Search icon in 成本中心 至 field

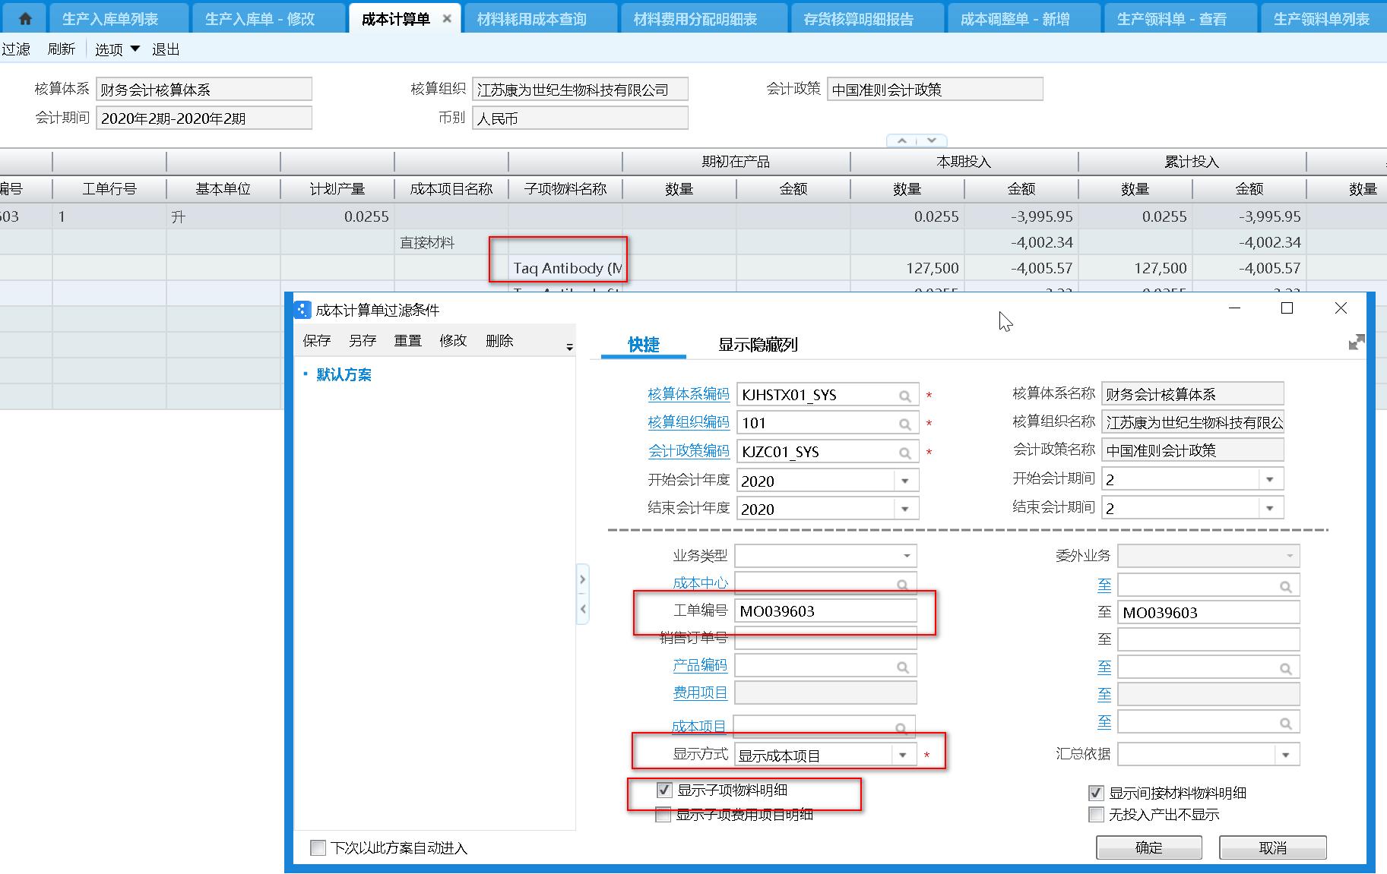(x=1285, y=586)
